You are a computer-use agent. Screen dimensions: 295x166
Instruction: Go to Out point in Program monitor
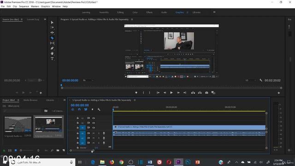point(185,93)
